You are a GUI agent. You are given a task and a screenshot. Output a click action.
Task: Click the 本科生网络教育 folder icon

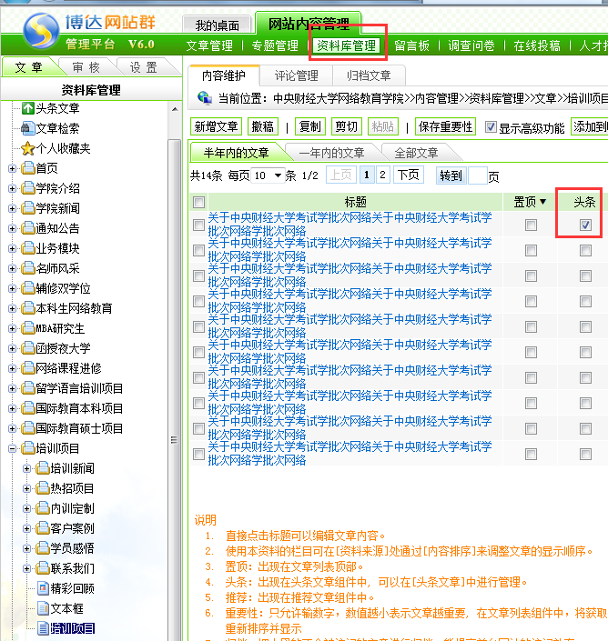coord(28,308)
